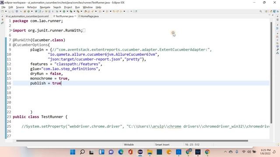
Task: Open the Run menu
Action: [77, 7]
